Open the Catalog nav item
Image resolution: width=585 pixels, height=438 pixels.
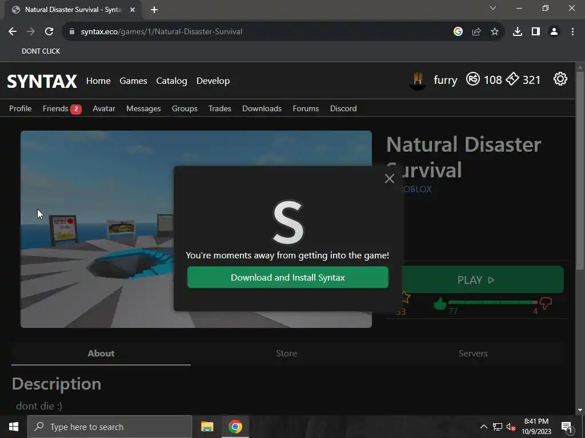tap(171, 81)
